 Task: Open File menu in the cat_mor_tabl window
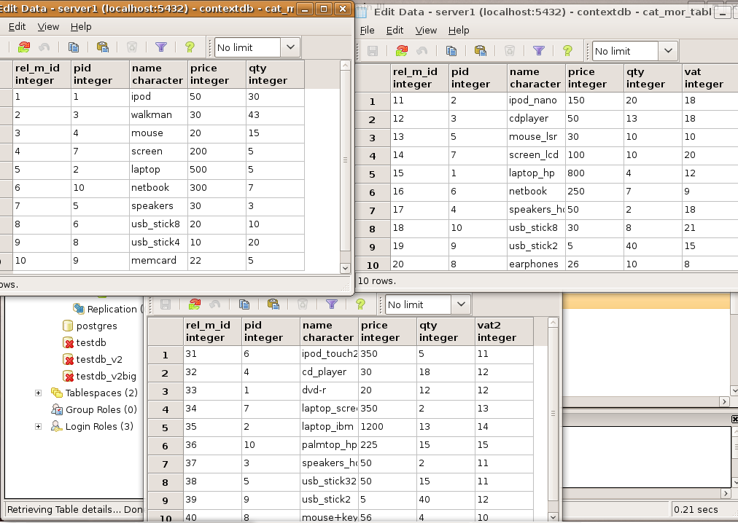(x=367, y=31)
